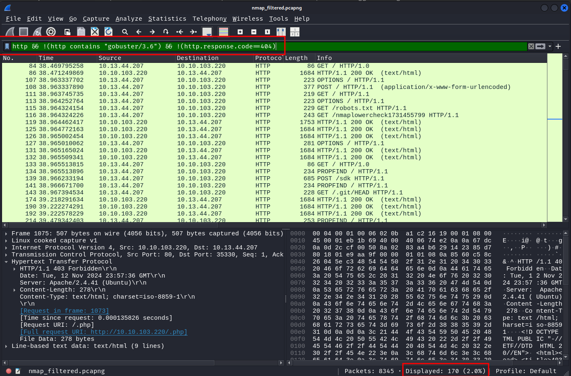The height and width of the screenshot is (376, 571).
Task: Click the resize columns toolbar icon
Action: (x=281, y=32)
